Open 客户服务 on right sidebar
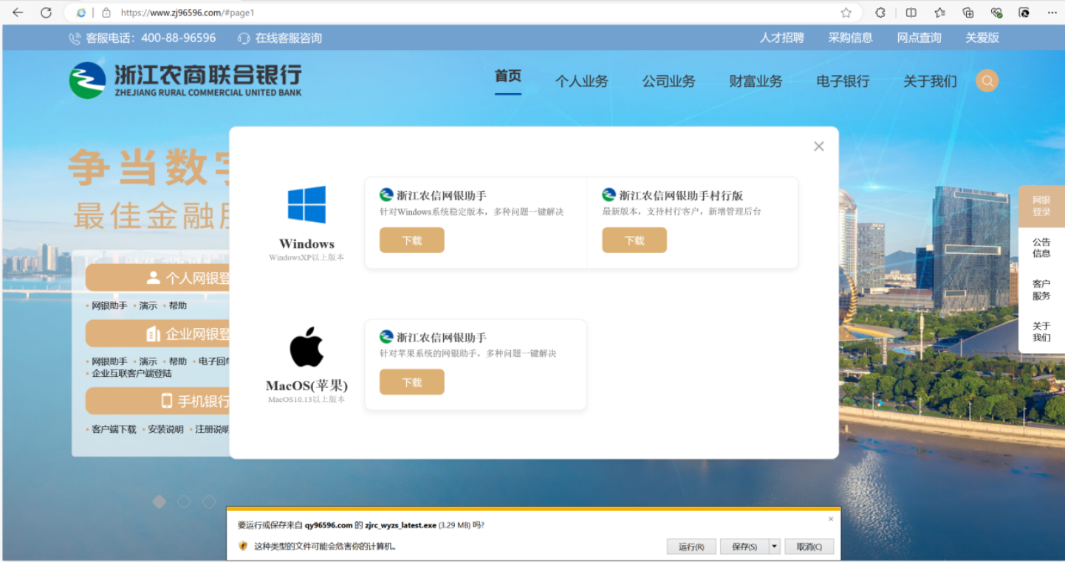This screenshot has width=1065, height=562. pos(1041,290)
